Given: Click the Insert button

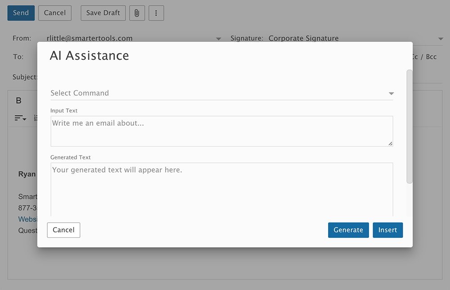Looking at the screenshot, I should point(388,230).
